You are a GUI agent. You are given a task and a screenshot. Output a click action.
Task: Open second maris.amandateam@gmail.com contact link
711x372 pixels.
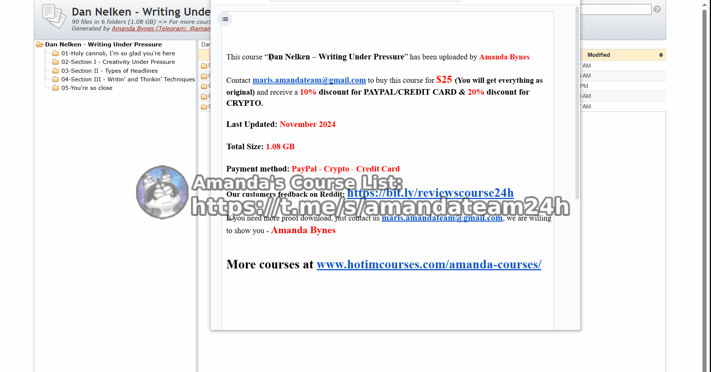coord(442,218)
